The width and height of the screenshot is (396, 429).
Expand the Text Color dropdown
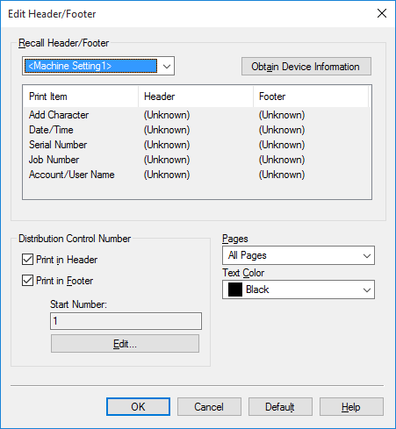[x=299, y=290]
